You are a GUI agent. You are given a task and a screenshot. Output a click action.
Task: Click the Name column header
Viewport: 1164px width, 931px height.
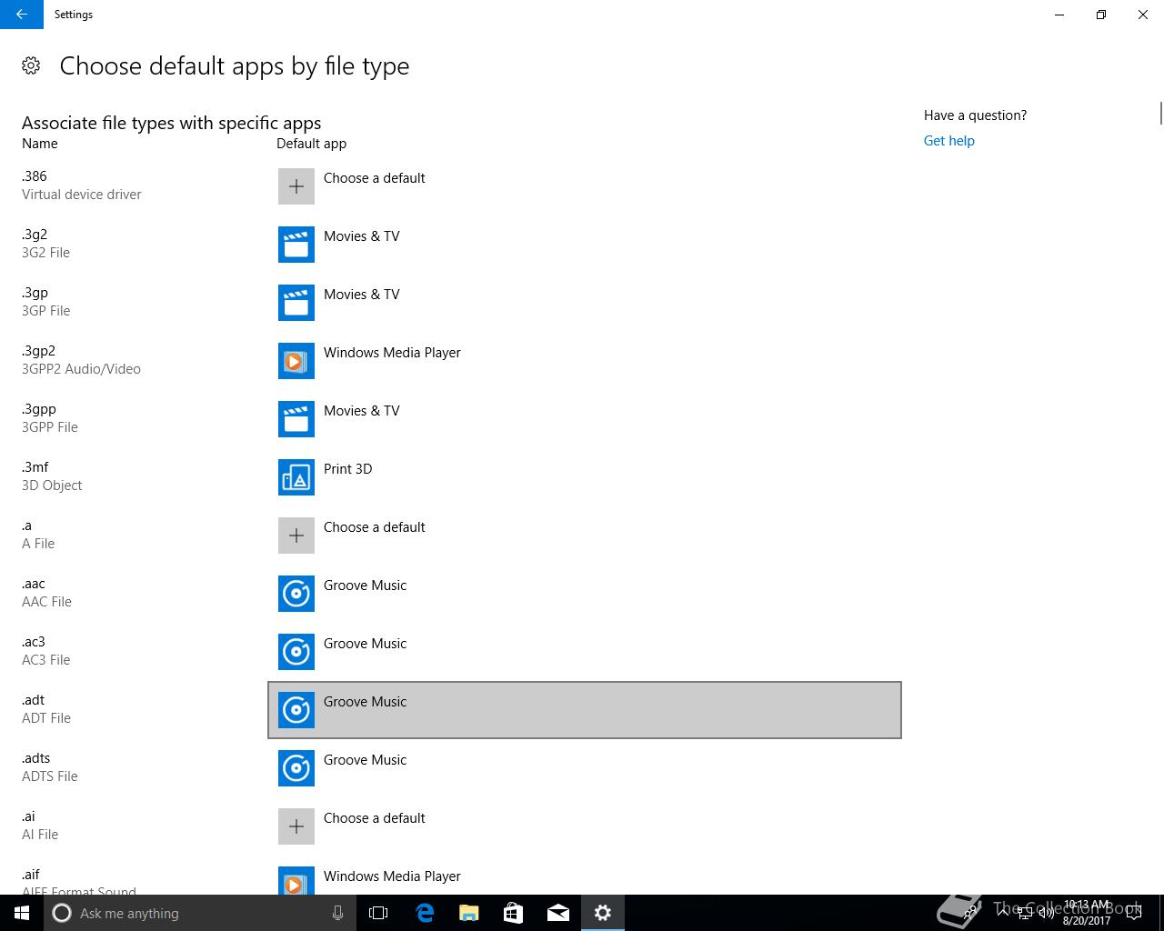pyautogui.click(x=40, y=144)
